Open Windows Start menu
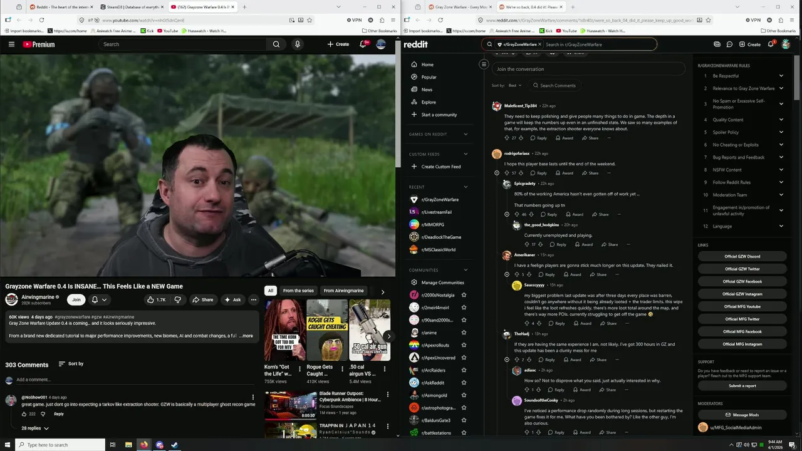Screen dimensions: 802x451 click(x=8, y=445)
